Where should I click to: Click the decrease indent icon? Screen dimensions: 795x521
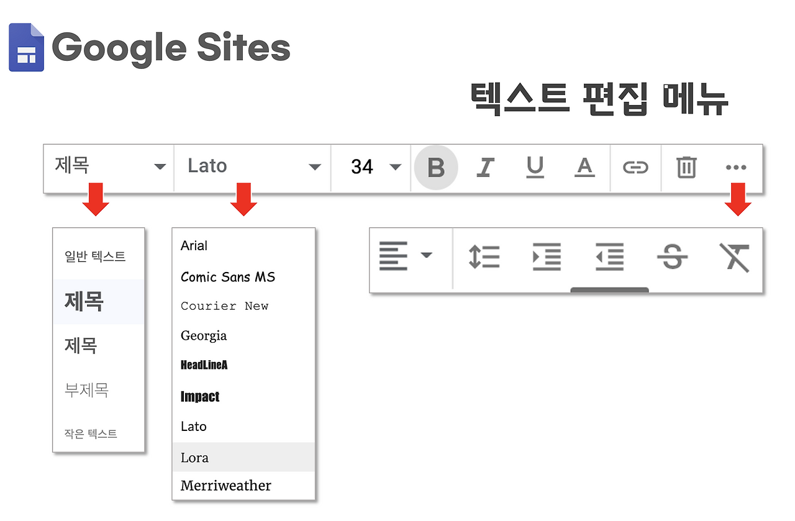pos(609,256)
